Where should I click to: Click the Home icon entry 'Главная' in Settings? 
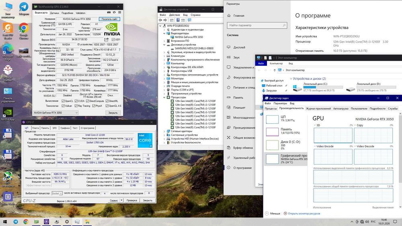[236, 16]
